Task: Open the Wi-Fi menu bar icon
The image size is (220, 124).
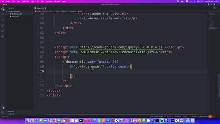Action: tap(191, 1)
